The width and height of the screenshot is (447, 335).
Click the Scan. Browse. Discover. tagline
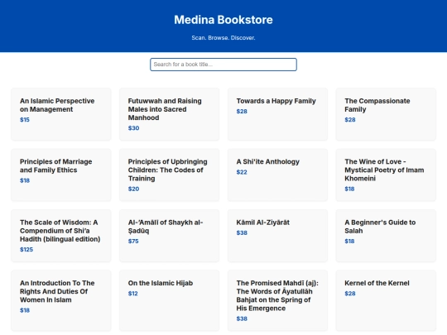(223, 38)
